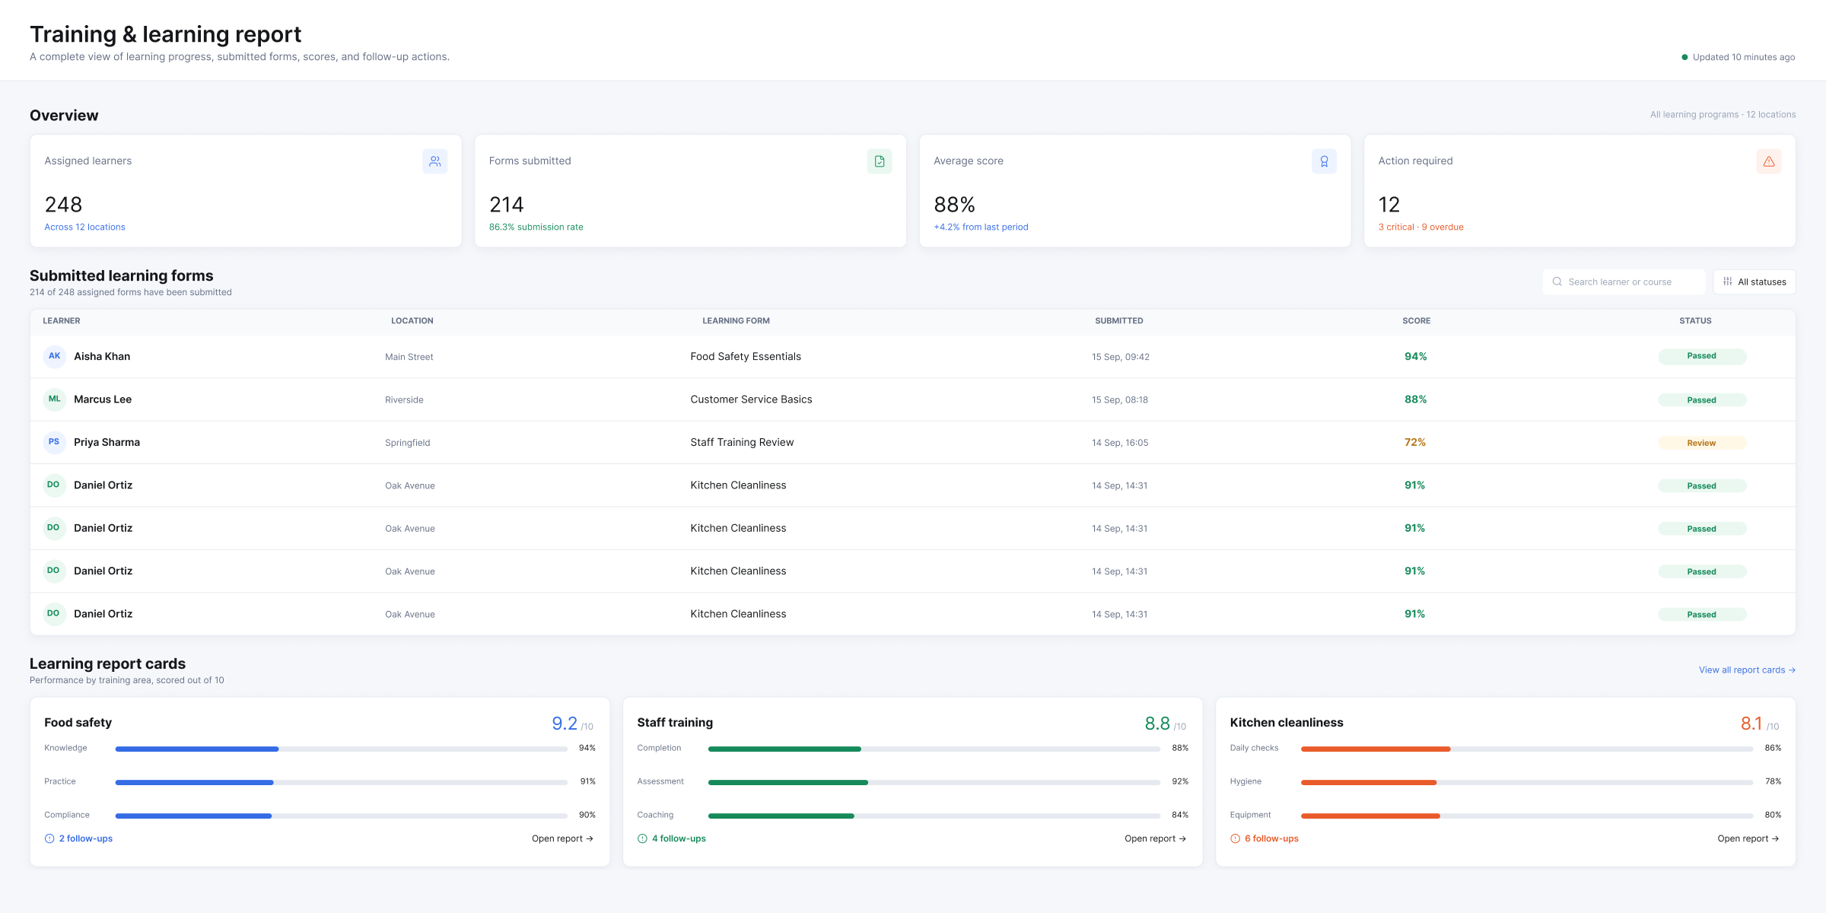
Task: Click the 86.3% submission rate text
Action: [x=536, y=227]
